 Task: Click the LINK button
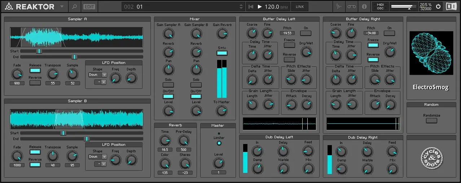300,6
